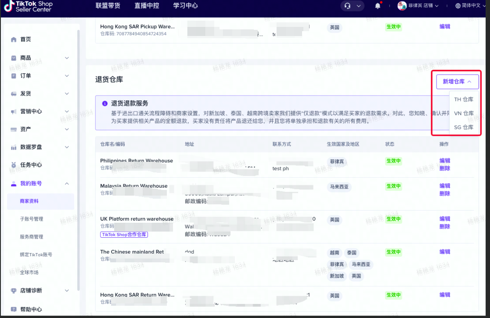Click the 店铺诊断 icon in sidebar
This screenshot has height=318, width=490.
(14, 290)
